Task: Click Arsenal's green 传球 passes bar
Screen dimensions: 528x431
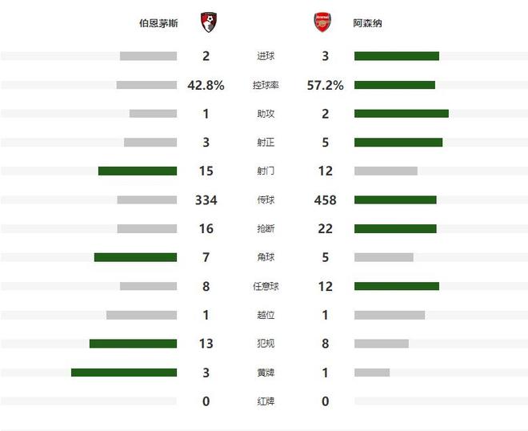Action: click(x=395, y=199)
